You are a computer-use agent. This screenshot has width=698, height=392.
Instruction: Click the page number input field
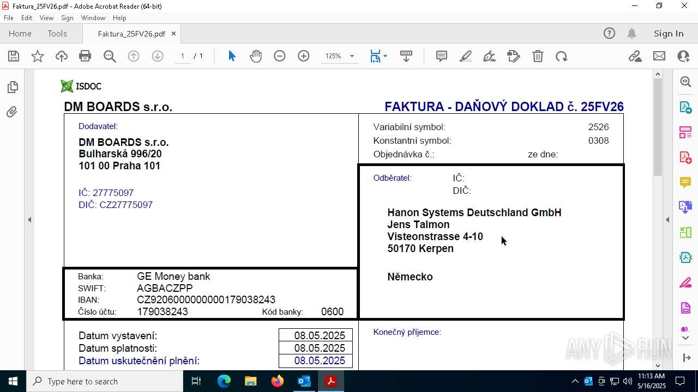pyautogui.click(x=182, y=56)
